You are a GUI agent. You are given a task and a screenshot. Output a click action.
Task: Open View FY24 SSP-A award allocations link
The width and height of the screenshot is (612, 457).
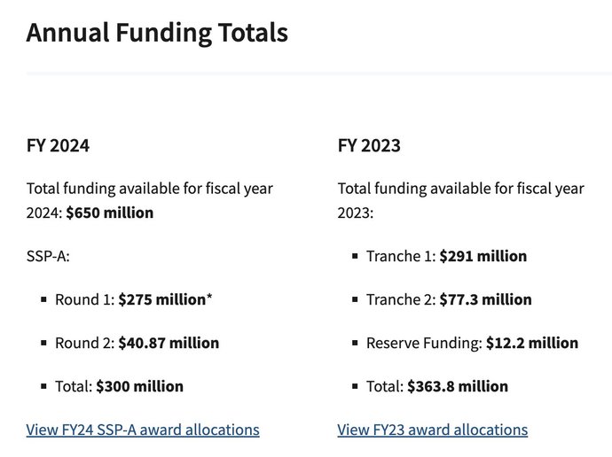coord(143,430)
